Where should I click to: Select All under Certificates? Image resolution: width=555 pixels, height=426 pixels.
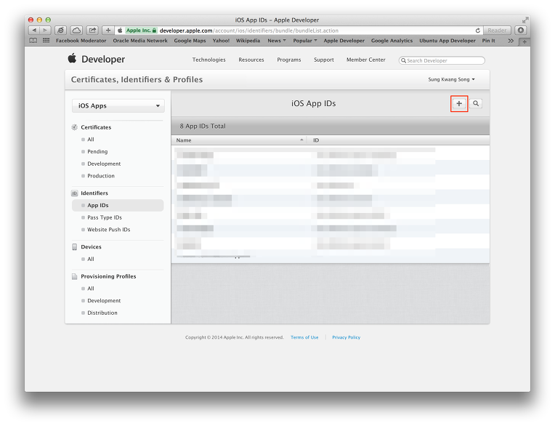pyautogui.click(x=91, y=139)
